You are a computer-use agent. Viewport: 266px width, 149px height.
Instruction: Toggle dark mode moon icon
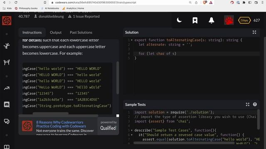coord(179,20)
